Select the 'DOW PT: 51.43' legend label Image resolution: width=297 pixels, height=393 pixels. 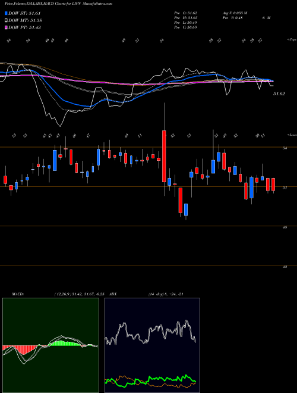pos(24,27)
